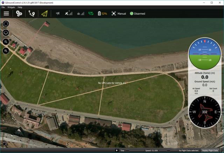Screen dimensions: 224x153
Task: Show vehicle messages megaphone indicator
Action: click(57, 14)
